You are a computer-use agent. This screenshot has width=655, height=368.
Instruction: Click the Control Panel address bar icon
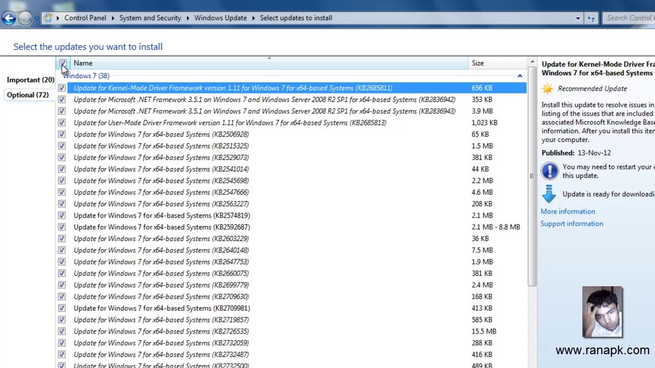tap(48, 18)
